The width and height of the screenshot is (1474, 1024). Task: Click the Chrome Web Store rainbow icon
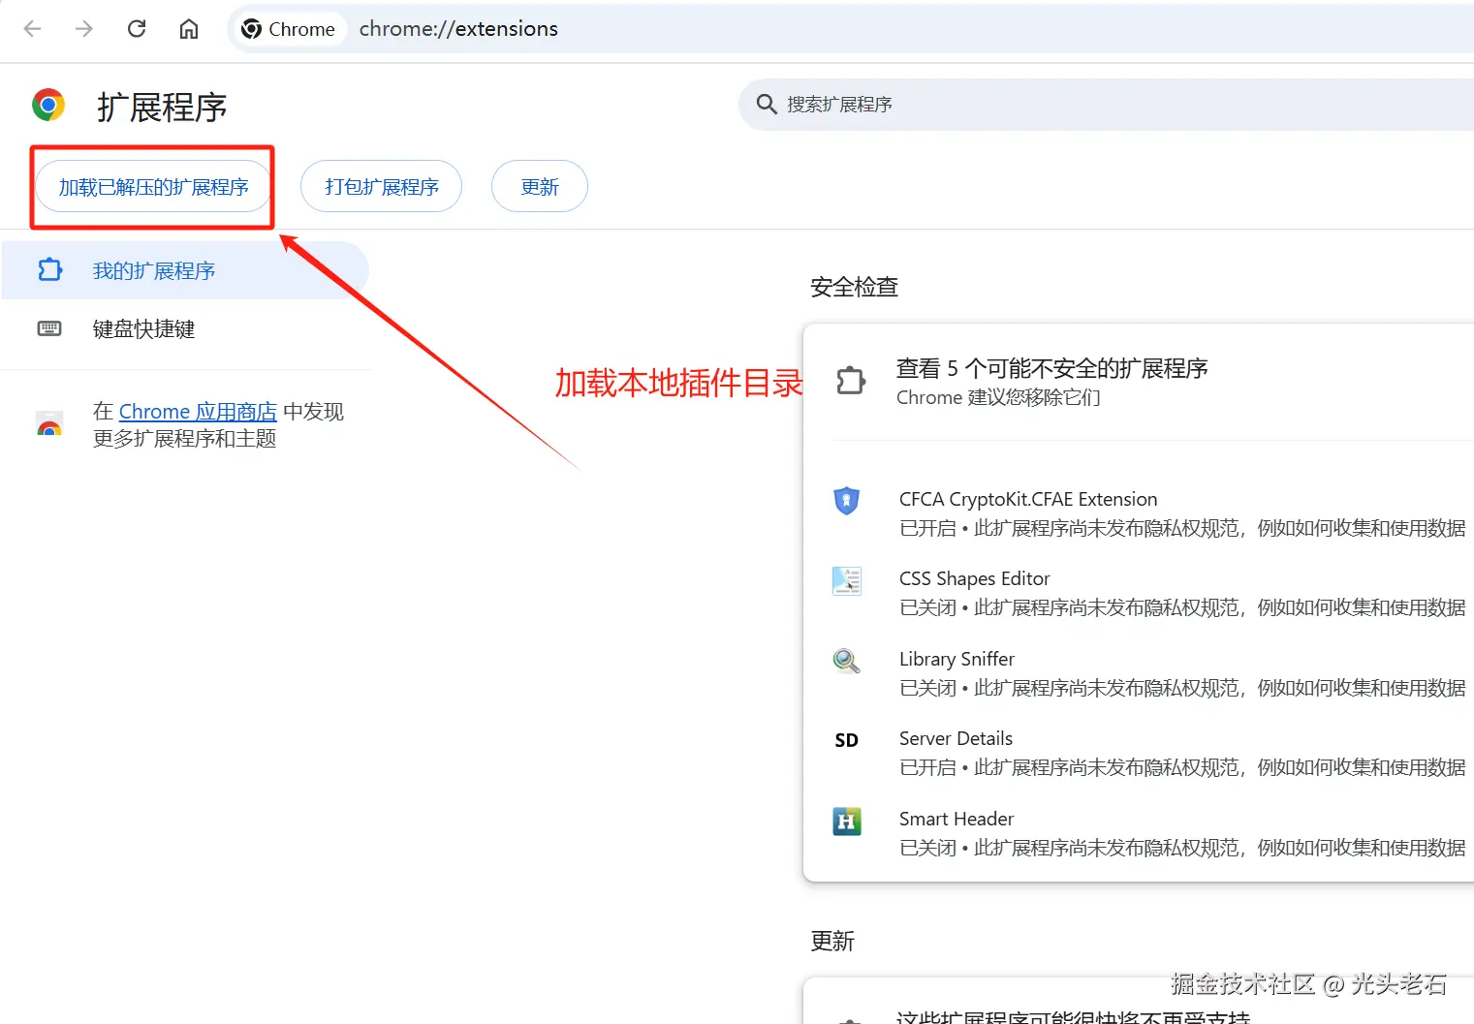(x=49, y=424)
